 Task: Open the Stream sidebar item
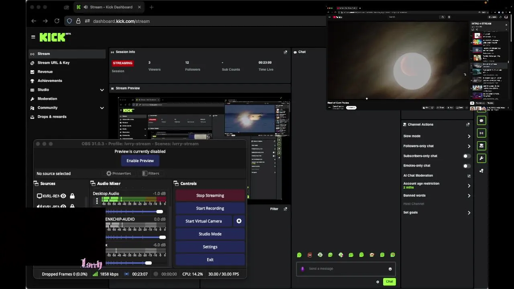67,54
